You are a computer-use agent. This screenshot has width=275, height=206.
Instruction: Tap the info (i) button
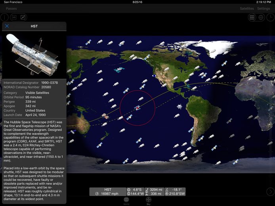(x=5, y=17)
